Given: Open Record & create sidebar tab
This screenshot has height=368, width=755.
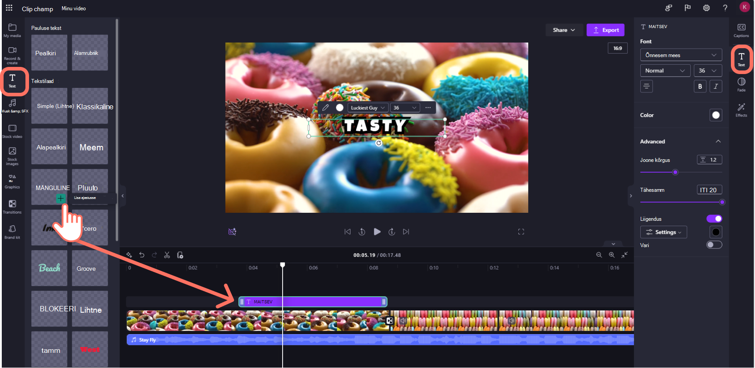Looking at the screenshot, I should coord(12,55).
